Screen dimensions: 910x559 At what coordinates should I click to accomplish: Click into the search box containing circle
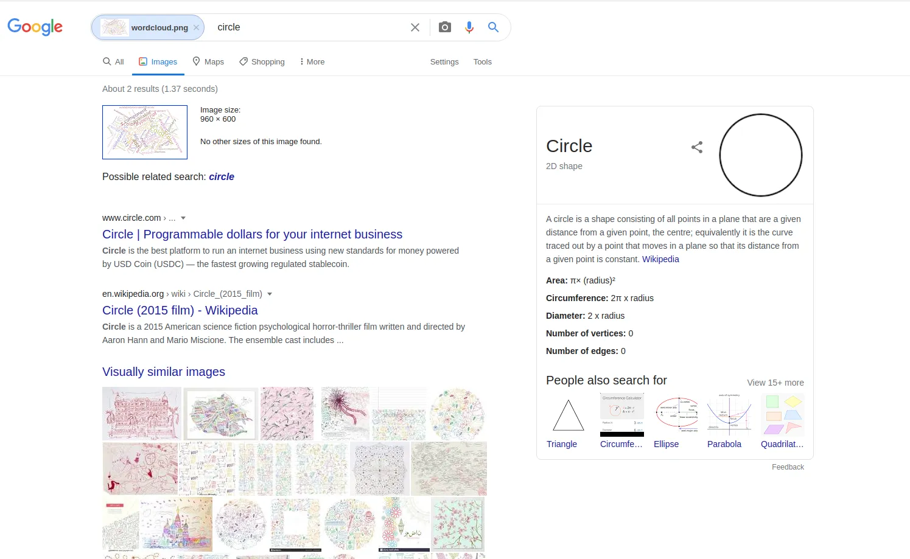coord(309,27)
